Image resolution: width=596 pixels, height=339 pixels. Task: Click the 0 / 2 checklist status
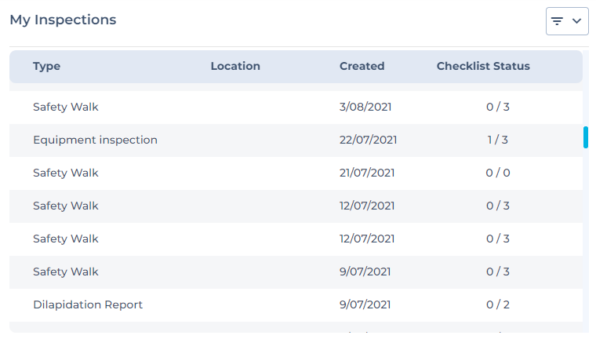point(497,304)
